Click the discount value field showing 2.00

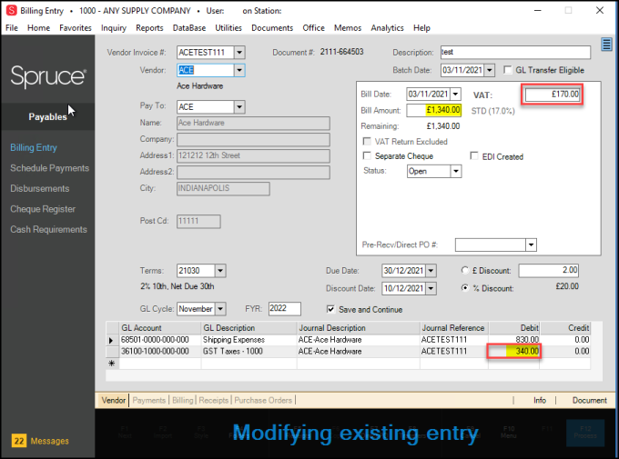(548, 270)
